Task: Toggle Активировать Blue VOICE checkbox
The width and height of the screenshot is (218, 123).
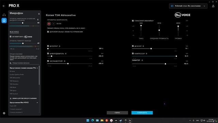Action: coord(11,37)
